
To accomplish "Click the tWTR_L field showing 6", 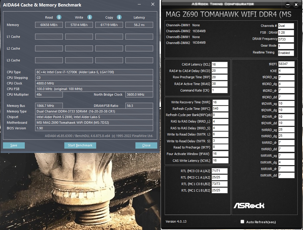I will click(220, 134).
